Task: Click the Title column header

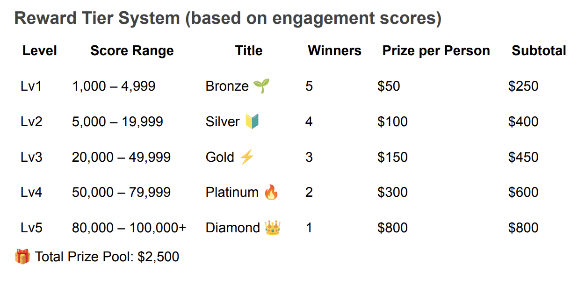Action: click(x=249, y=50)
